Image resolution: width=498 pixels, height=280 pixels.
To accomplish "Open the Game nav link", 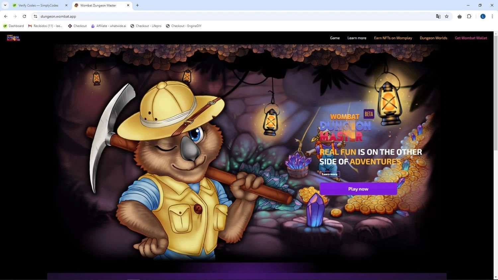I will [335, 38].
